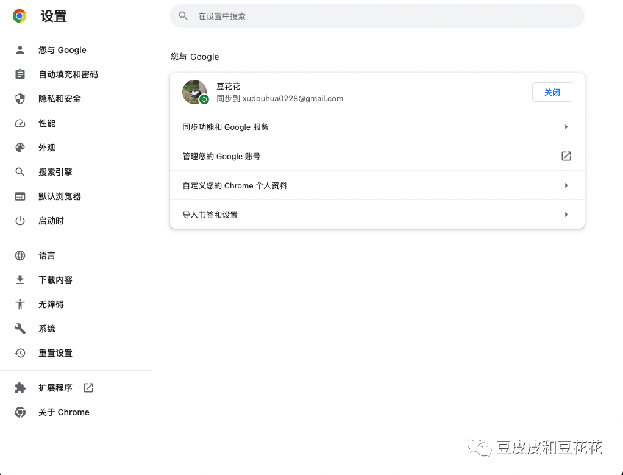Click the account name 豆花花
This screenshot has width=623, height=475.
pos(229,86)
